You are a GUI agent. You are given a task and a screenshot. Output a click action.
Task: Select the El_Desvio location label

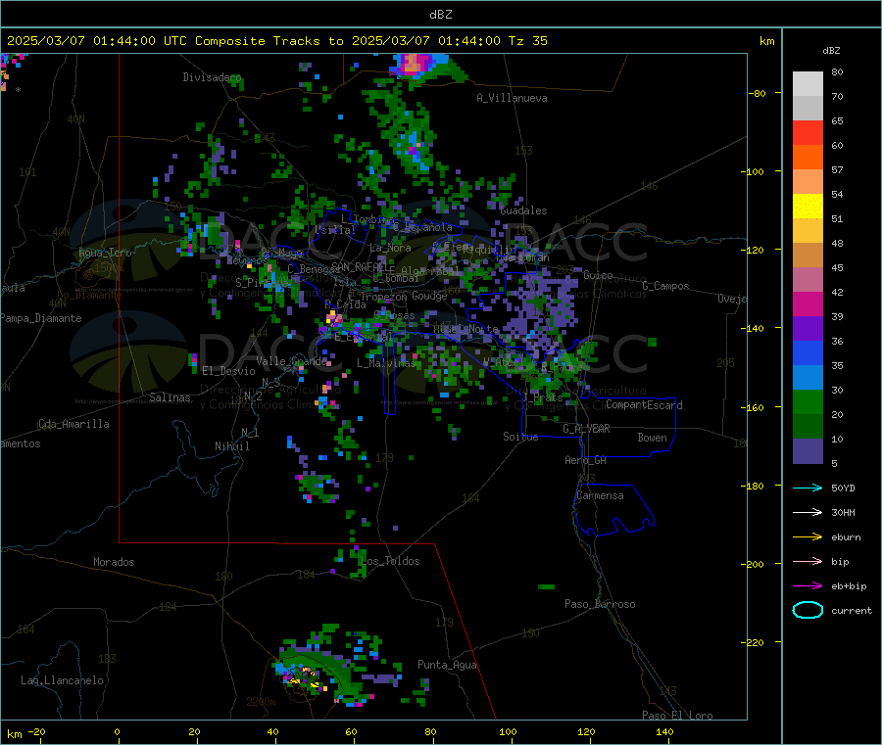tap(228, 371)
